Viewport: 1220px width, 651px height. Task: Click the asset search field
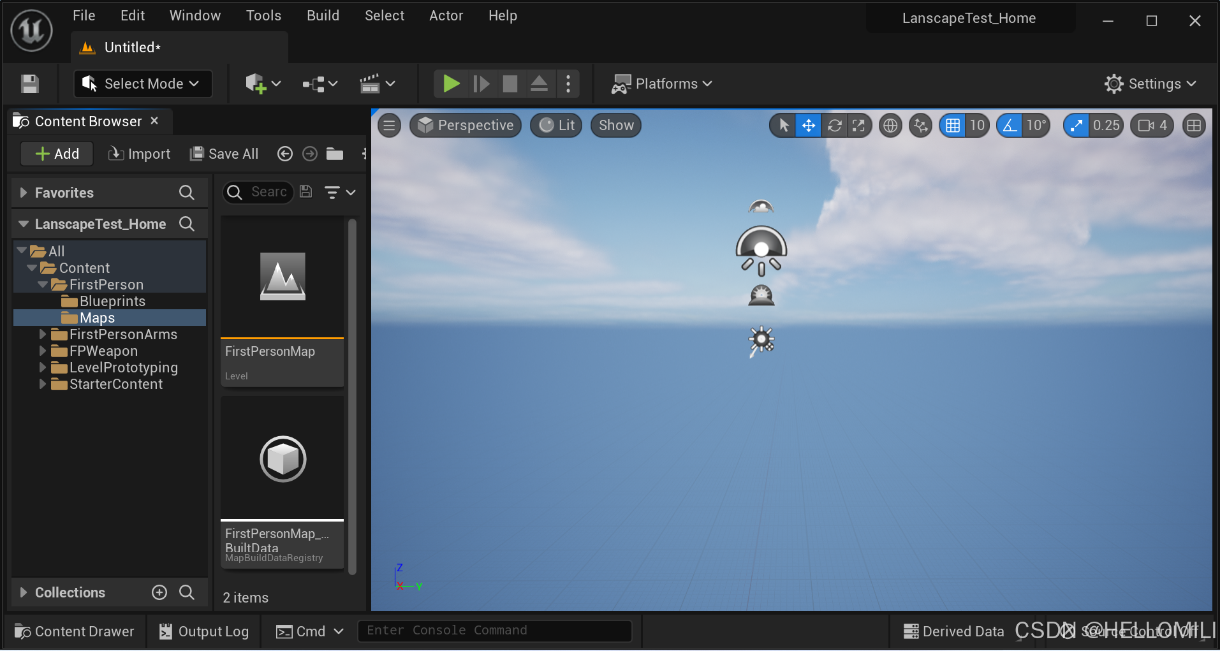click(x=258, y=192)
